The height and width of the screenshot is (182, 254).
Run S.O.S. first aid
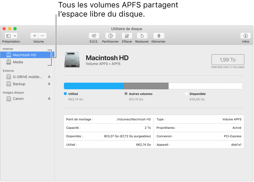pos(94,36)
